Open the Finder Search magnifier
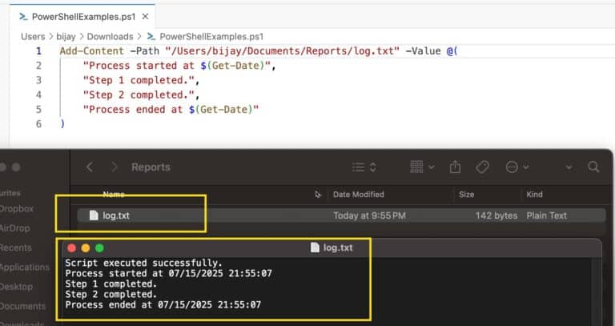 (x=593, y=167)
